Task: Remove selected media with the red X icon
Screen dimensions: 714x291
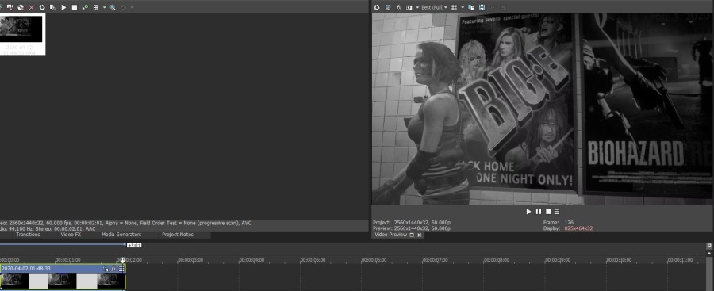Action: [31, 7]
